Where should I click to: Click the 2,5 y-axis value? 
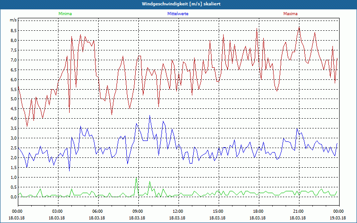(x=13, y=148)
